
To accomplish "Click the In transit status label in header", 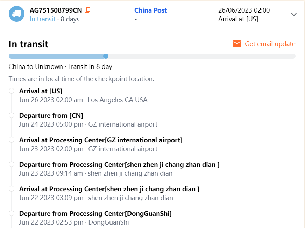I will [42, 19].
